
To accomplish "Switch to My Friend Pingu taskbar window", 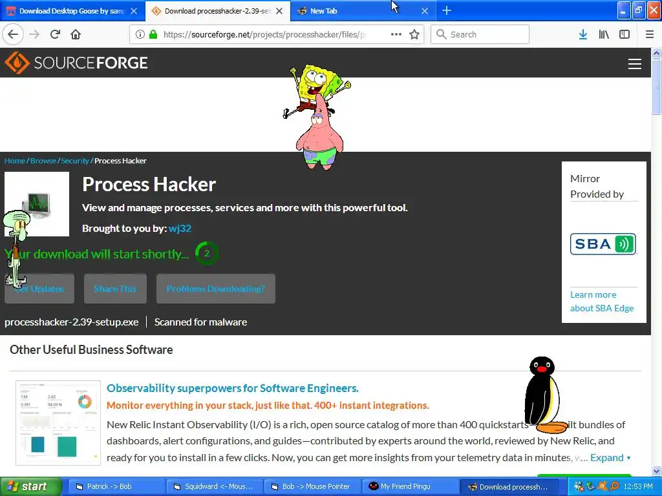I will 411,486.
